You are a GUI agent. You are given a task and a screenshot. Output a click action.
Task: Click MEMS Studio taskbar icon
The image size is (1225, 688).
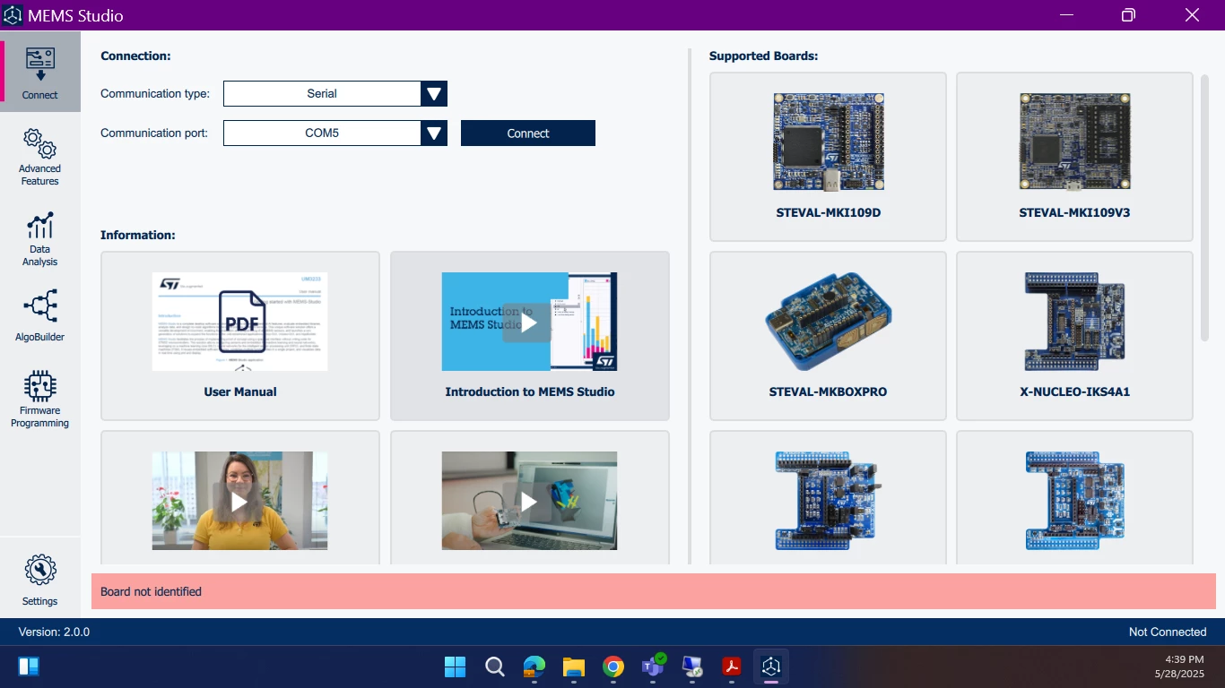pos(771,666)
